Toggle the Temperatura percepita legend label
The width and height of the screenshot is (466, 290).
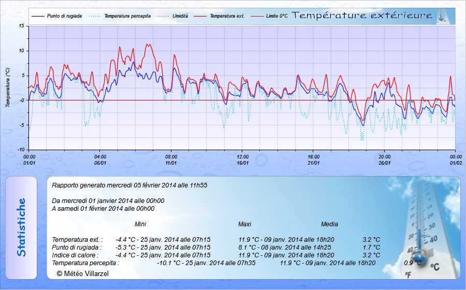(x=127, y=17)
